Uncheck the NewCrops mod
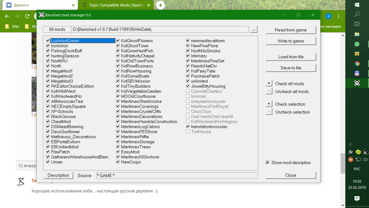This screenshot has height=208, width=369. click(118, 162)
